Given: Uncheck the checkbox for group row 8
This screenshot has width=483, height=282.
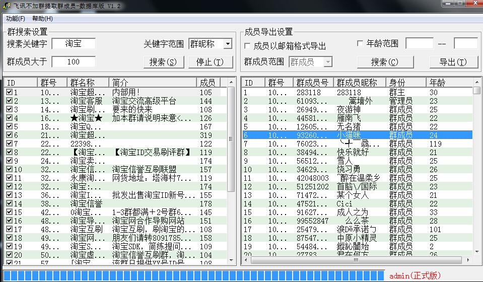Looking at the screenshot, I should tap(9, 153).
